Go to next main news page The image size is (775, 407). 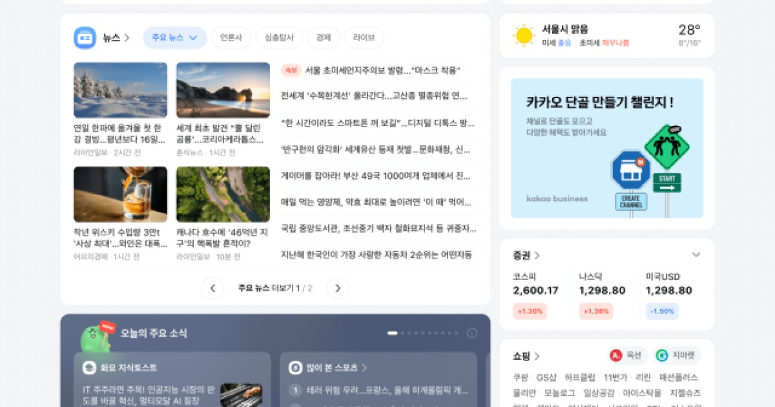pos(338,288)
